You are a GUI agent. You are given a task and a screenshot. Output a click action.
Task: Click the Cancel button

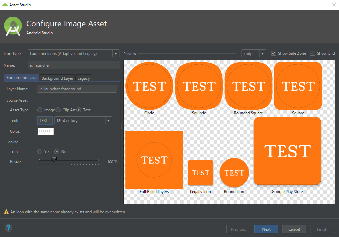tap(294, 229)
